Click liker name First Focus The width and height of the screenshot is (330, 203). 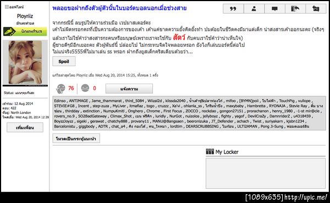[173, 111]
